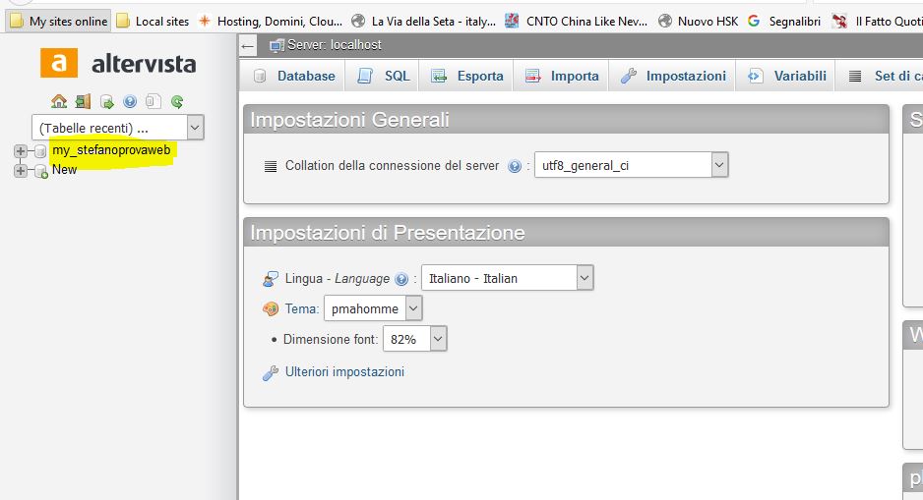Open the Impostazioni tab
The width and height of the screenshot is (923, 500).
click(673, 76)
